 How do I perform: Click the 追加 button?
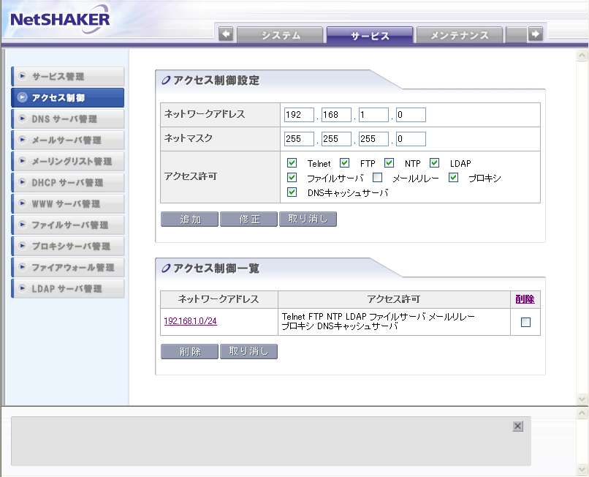coord(189,219)
